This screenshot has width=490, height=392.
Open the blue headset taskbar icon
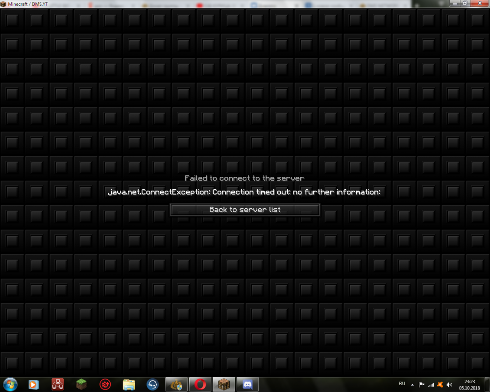(152, 384)
